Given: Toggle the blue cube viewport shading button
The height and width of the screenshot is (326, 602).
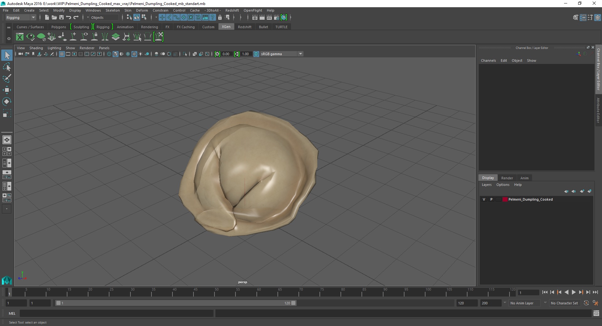Looking at the screenshot, I should pos(115,54).
